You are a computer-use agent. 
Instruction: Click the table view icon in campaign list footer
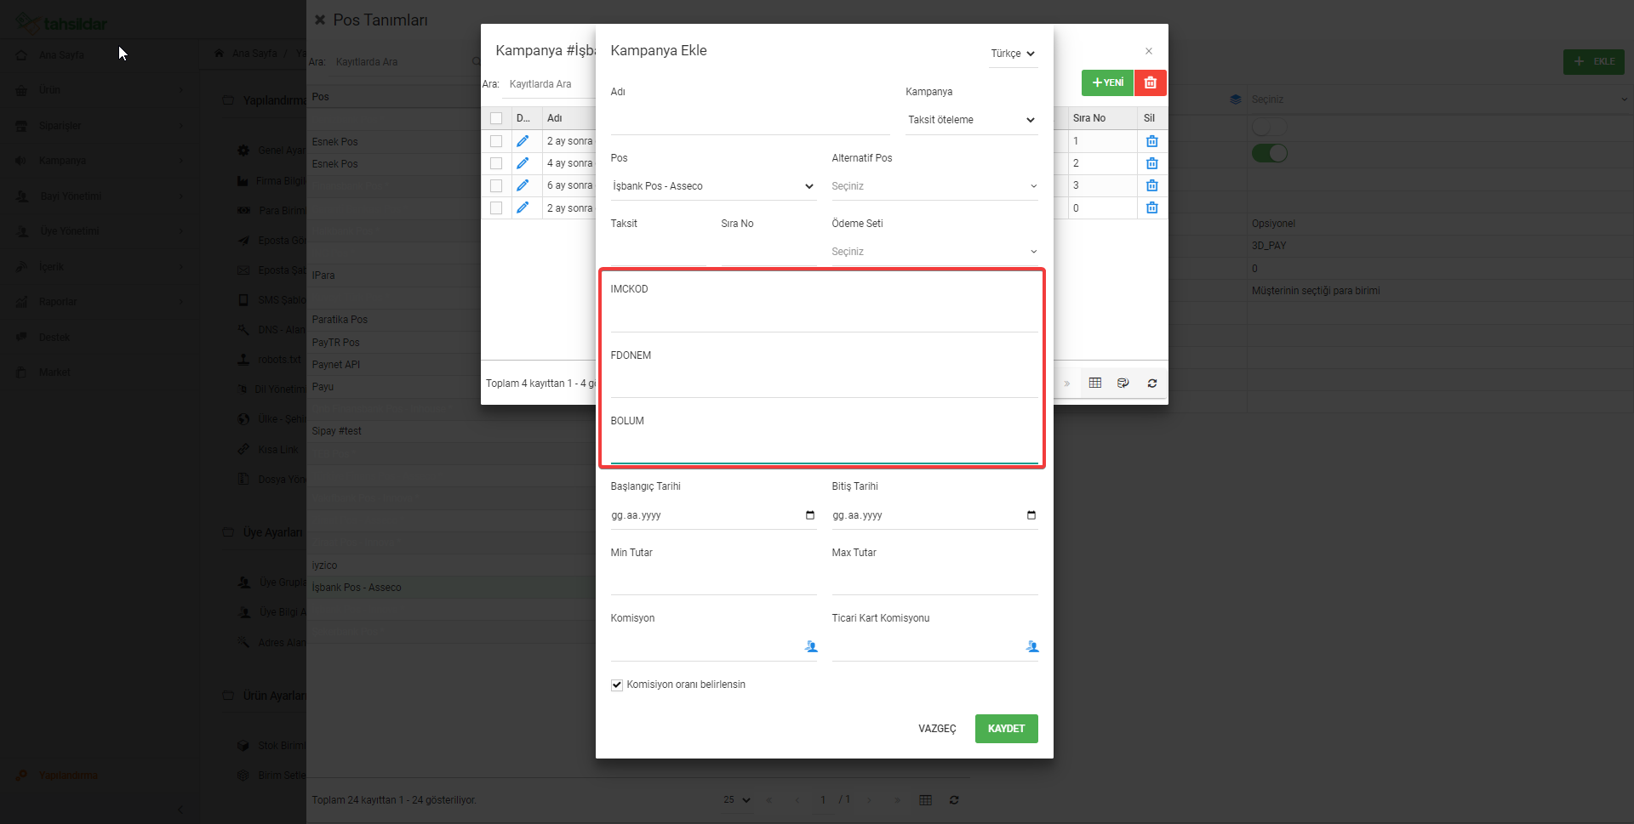1095,384
